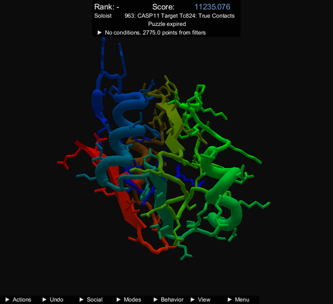Click the score value 11235.076
The image size is (333, 304).
212,7
